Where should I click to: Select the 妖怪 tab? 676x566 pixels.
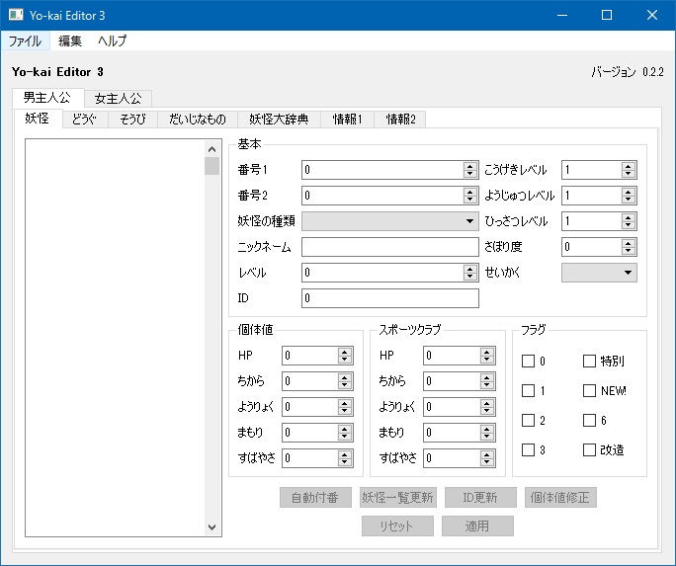pos(38,118)
